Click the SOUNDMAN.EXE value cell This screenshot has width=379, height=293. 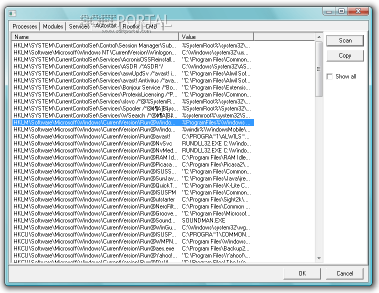[203, 220]
